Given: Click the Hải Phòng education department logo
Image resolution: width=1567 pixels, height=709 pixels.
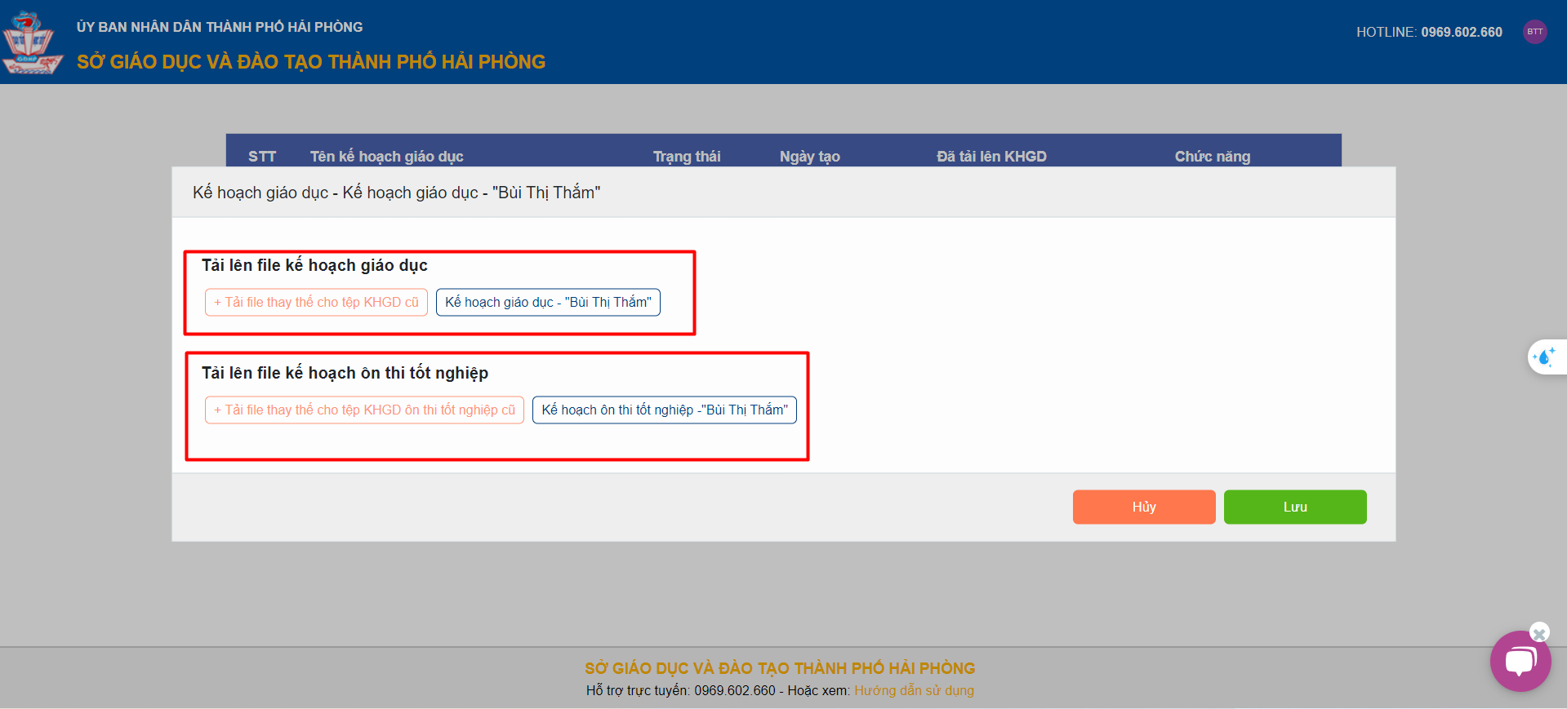Looking at the screenshot, I should [31, 42].
